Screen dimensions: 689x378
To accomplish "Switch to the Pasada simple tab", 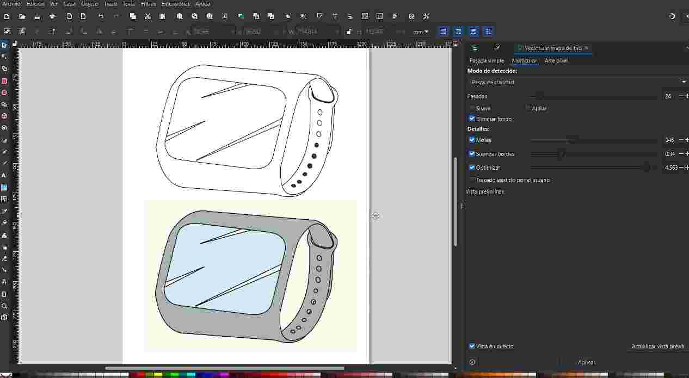I will pyautogui.click(x=487, y=60).
